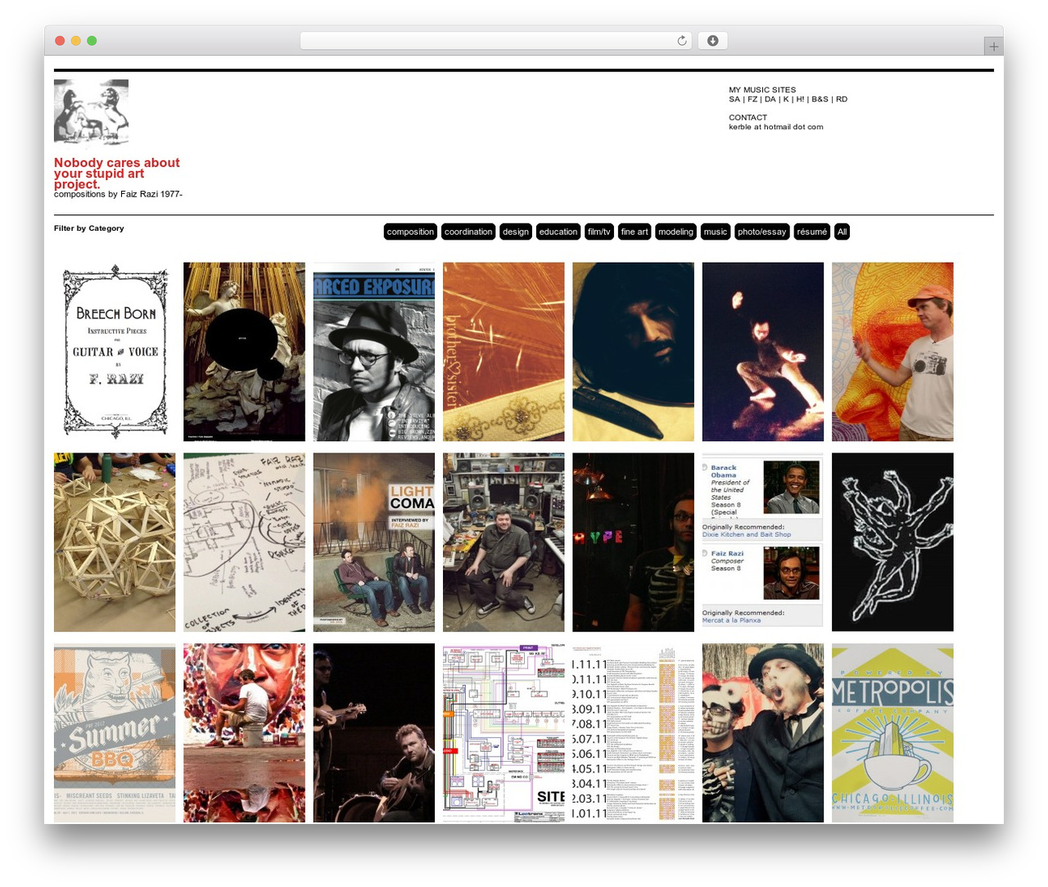1048x887 pixels.
Task: Go to the H! music site
Action: pos(800,99)
